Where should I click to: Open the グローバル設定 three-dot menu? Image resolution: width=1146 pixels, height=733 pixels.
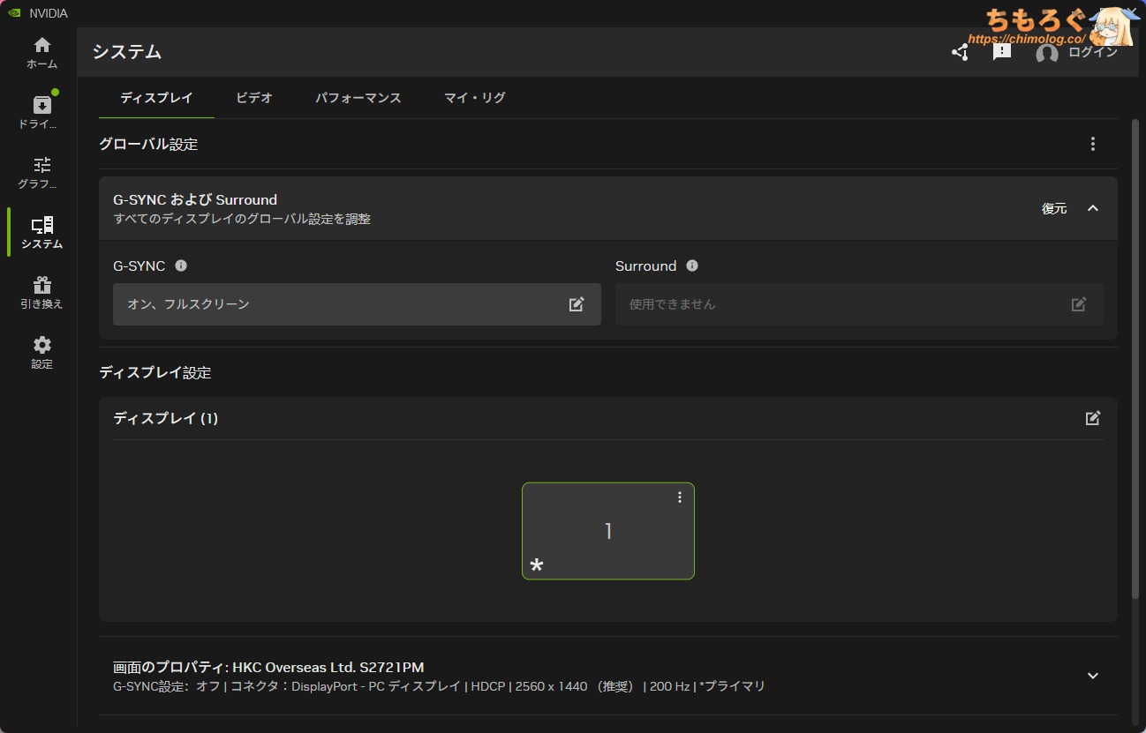(1093, 144)
